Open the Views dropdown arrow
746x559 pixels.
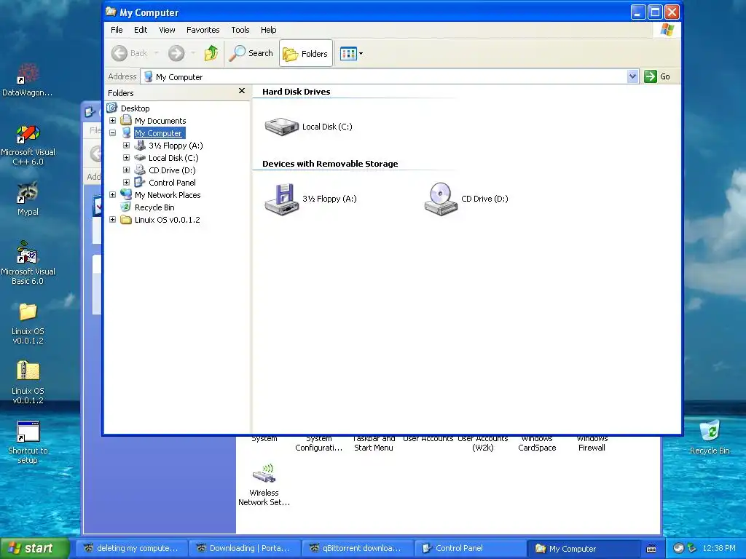point(361,54)
